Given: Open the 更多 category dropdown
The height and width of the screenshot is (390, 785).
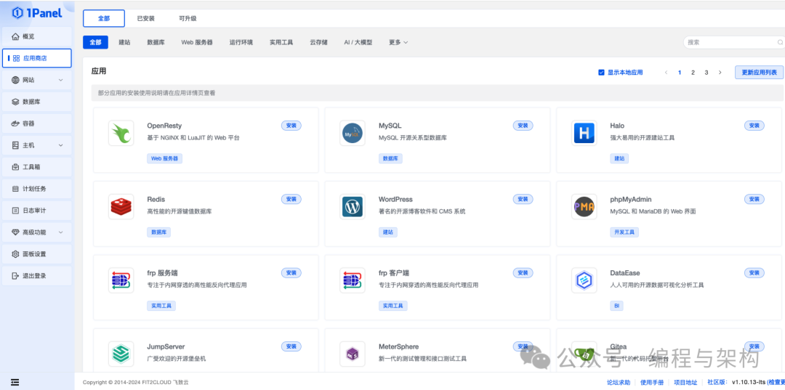Looking at the screenshot, I should tap(398, 43).
